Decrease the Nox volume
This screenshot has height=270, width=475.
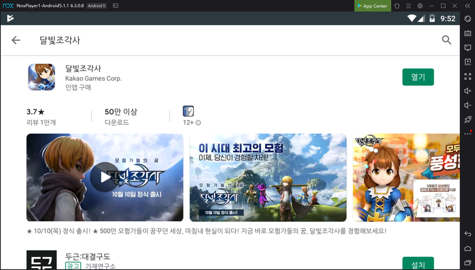pos(467,105)
